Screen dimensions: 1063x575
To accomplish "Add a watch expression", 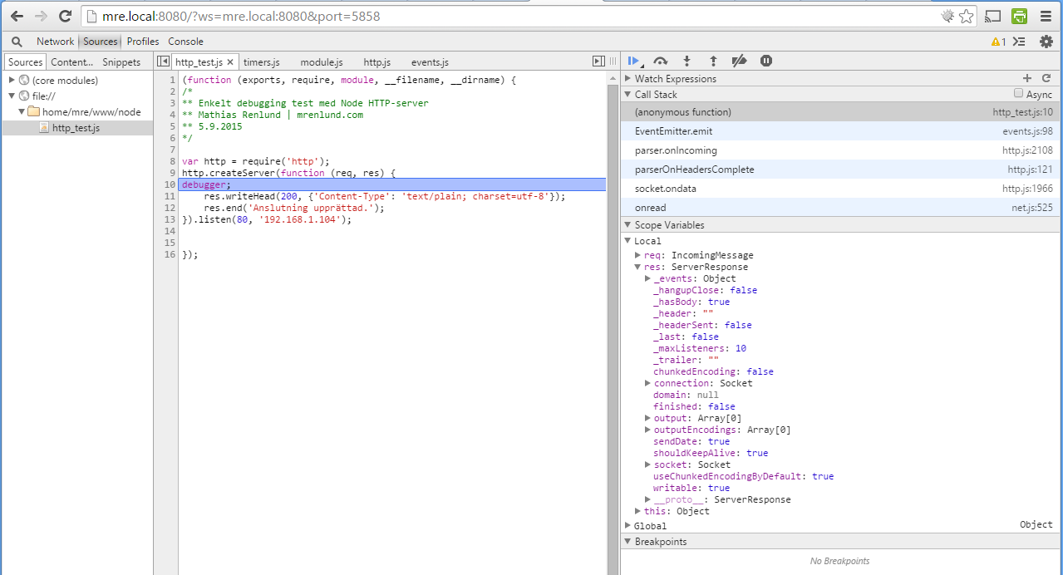I will click(x=1027, y=78).
